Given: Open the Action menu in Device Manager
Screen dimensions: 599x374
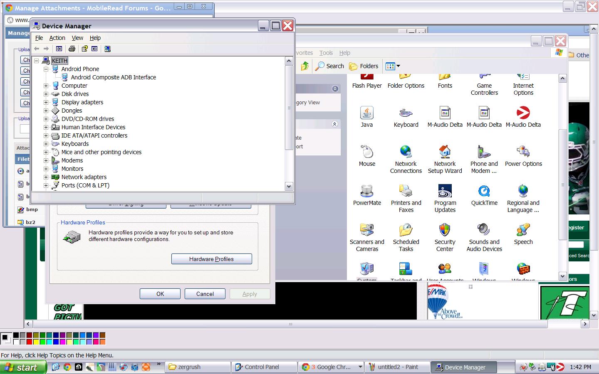Looking at the screenshot, I should pyautogui.click(x=57, y=38).
